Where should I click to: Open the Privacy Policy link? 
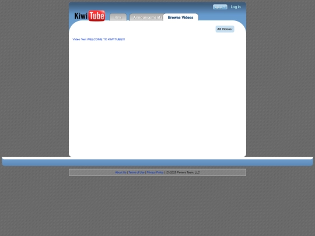(x=155, y=172)
